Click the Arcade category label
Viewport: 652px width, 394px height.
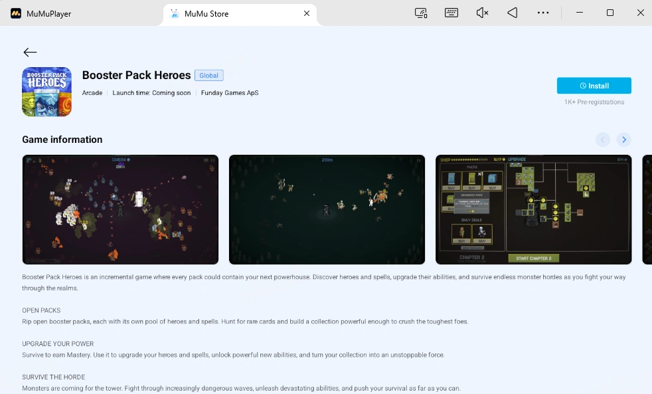[92, 93]
